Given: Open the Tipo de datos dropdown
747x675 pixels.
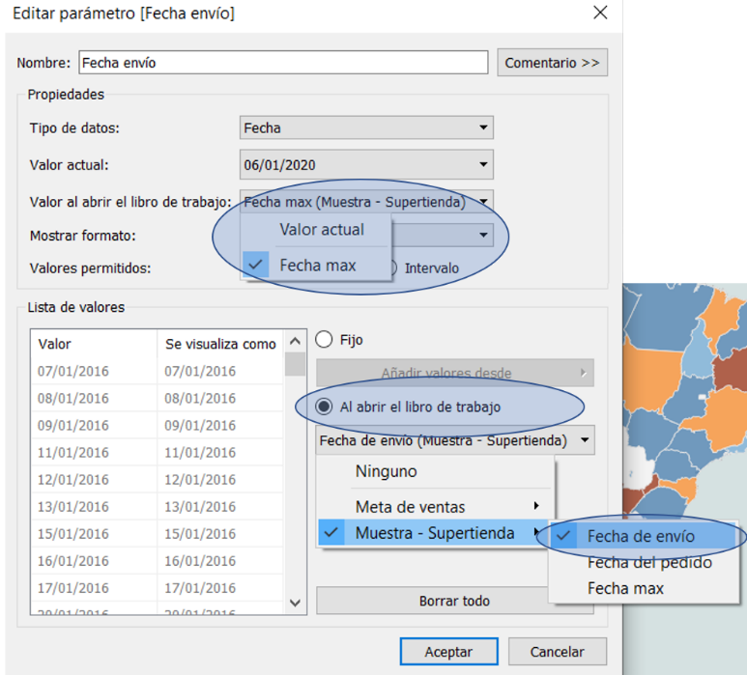Looking at the screenshot, I should [x=366, y=127].
